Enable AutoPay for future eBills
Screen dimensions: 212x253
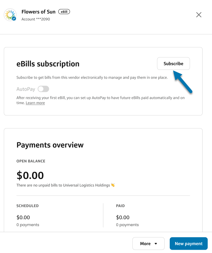pos(43,89)
